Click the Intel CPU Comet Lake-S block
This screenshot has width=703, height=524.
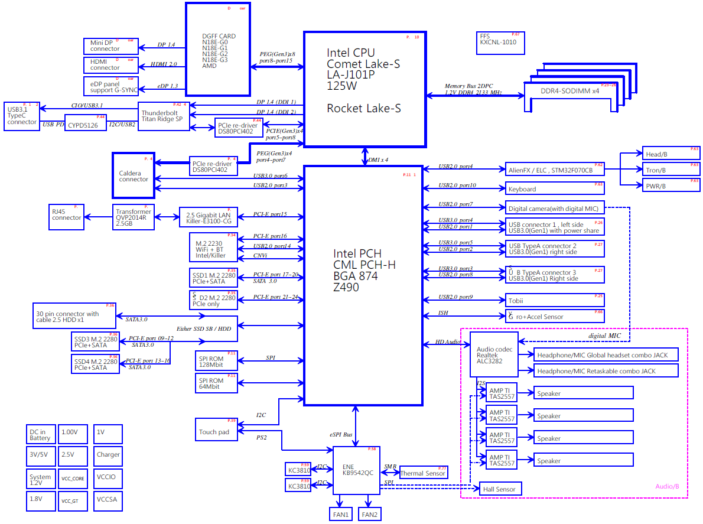click(x=364, y=89)
